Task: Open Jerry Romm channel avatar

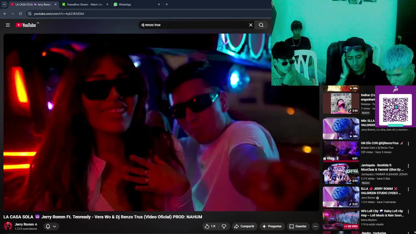Action: [8, 226]
